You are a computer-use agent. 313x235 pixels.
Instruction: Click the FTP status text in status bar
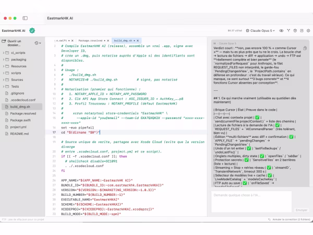23,219
